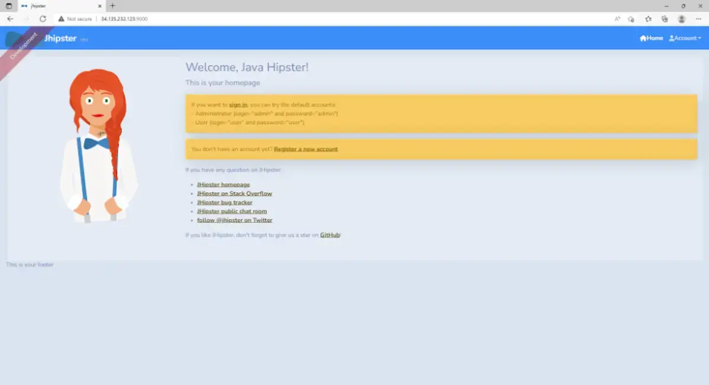The width and height of the screenshot is (709, 385).
Task: Open the Favorites list icon
Action: [648, 19]
